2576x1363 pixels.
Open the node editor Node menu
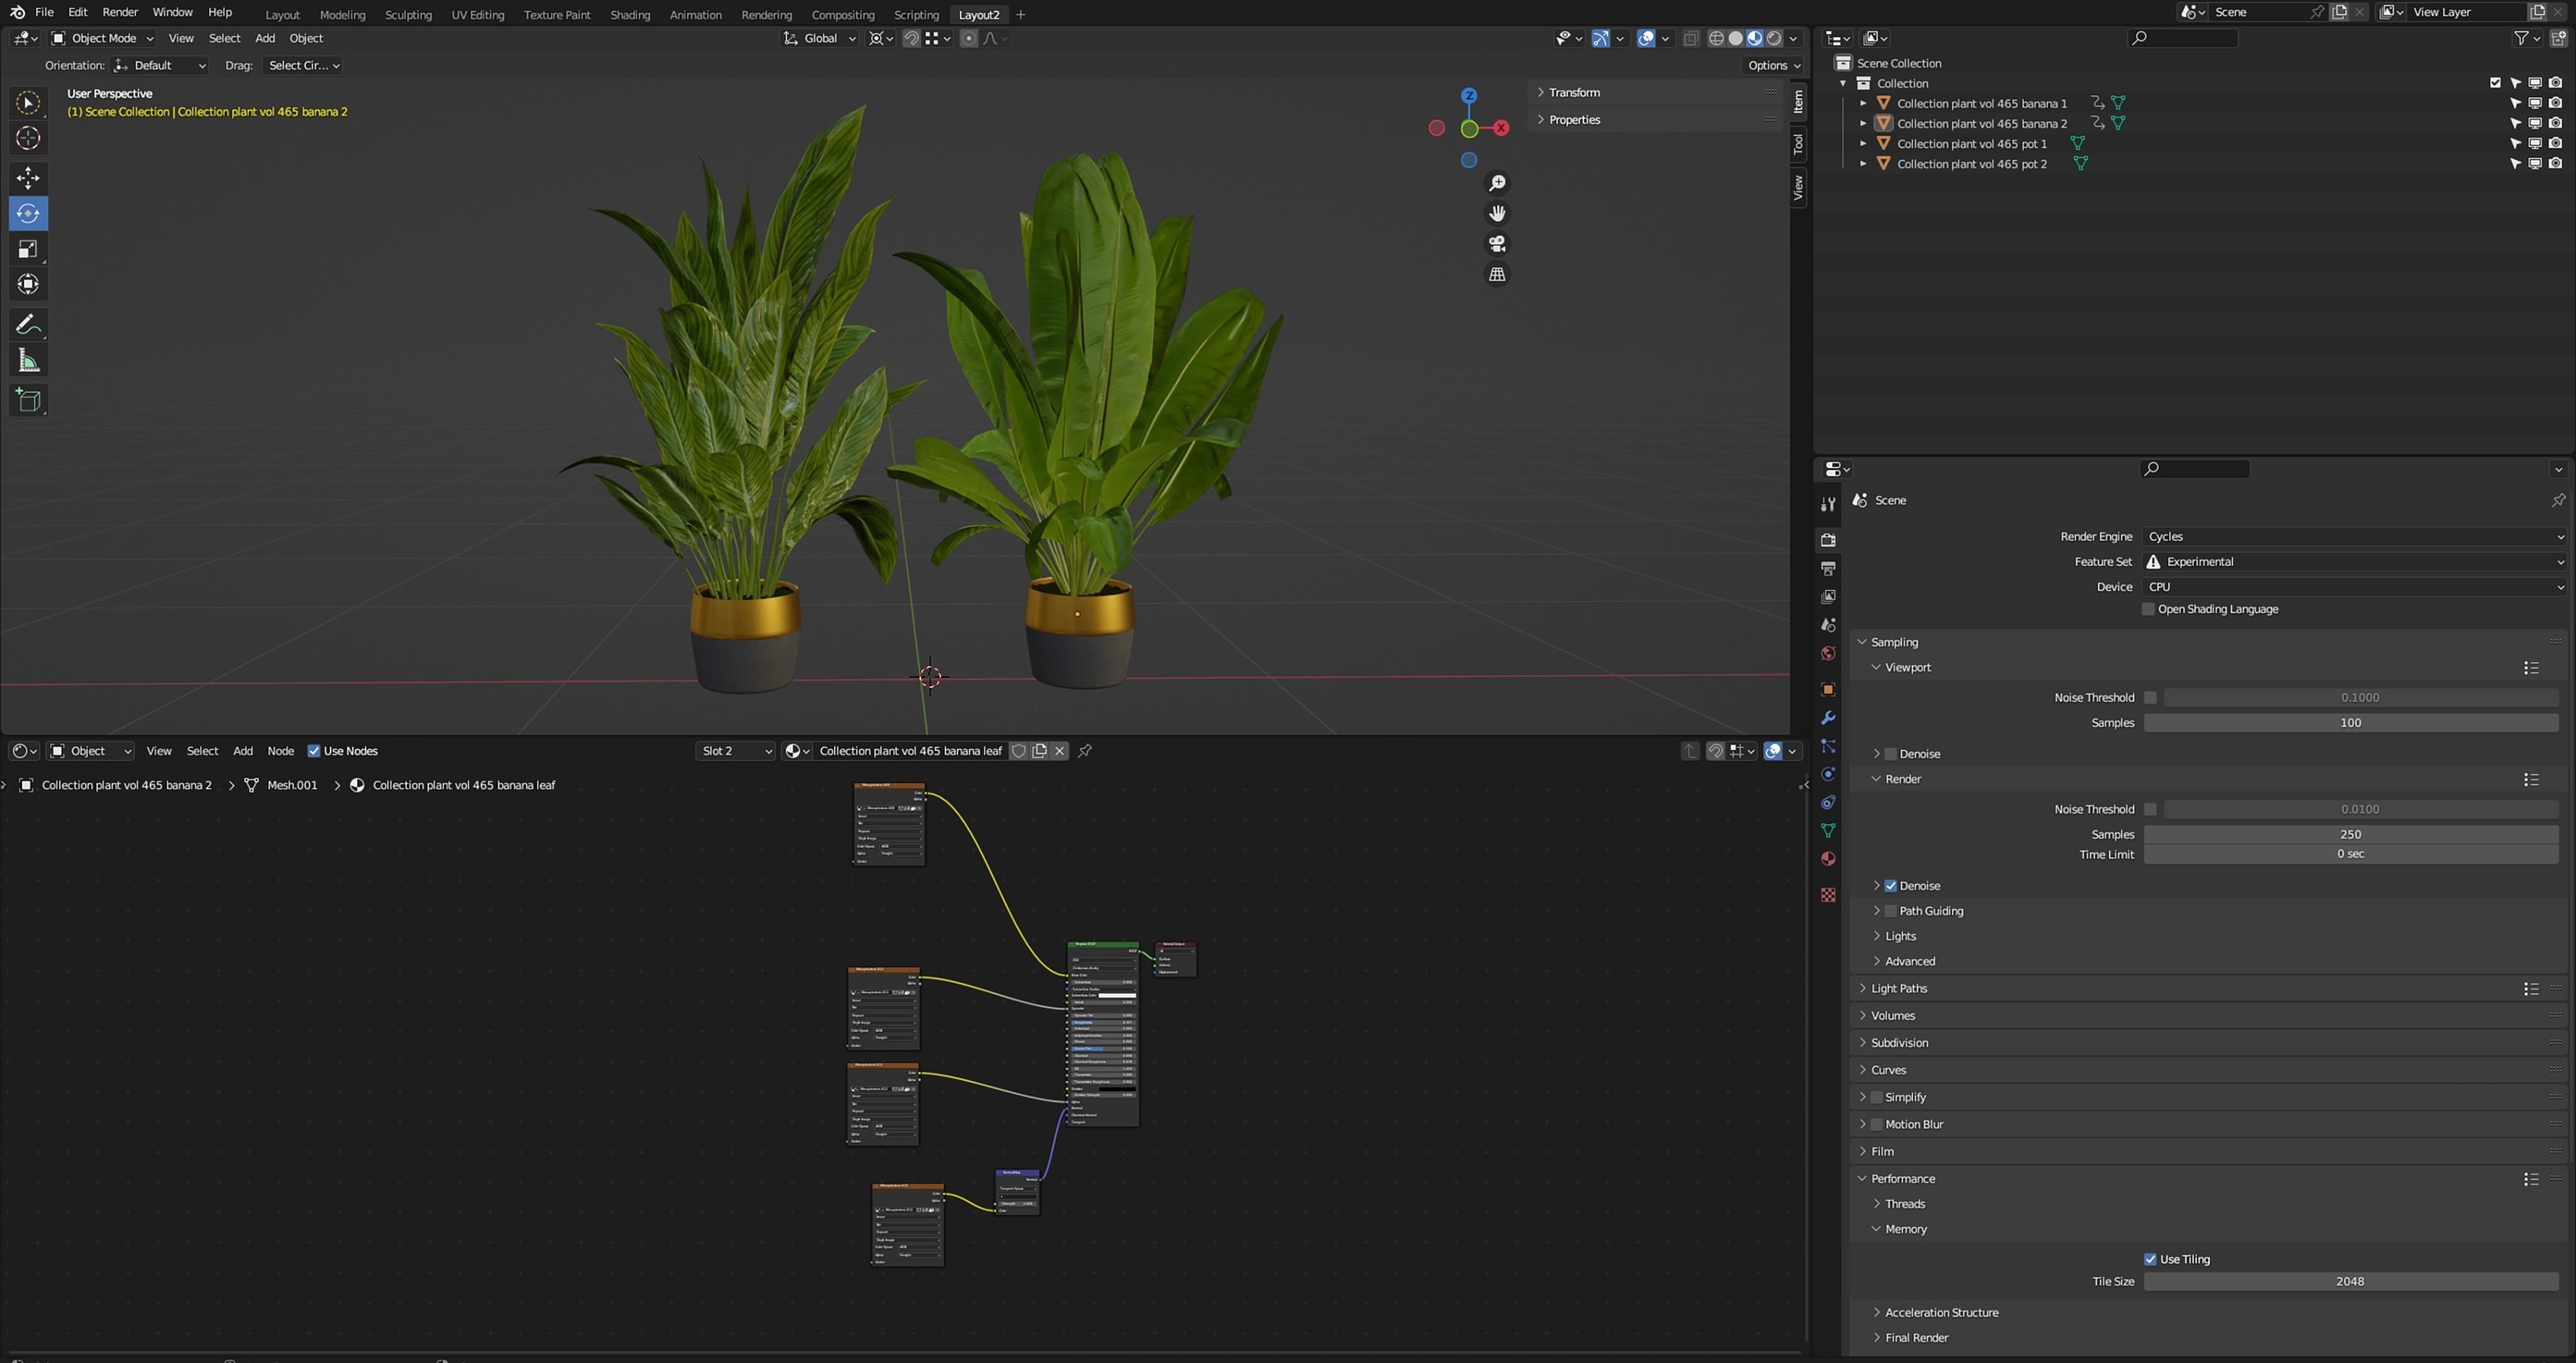pyautogui.click(x=281, y=751)
